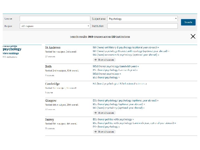This screenshot has height=150, width=200.
Task: Expand Show all courses under St Andrews
Action: pos(104,60)
